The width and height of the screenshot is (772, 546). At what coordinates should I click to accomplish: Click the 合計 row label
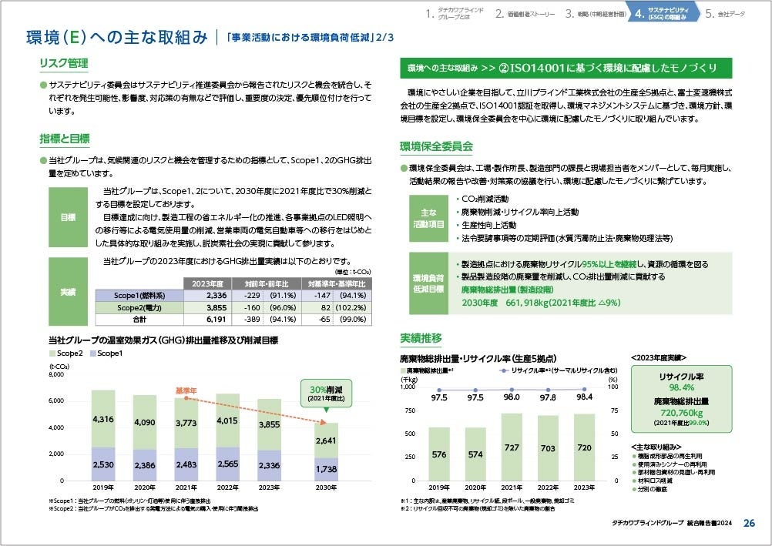(139, 320)
